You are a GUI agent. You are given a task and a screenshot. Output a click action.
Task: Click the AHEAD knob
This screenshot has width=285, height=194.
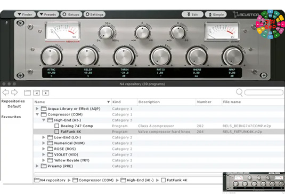(x=197, y=56)
